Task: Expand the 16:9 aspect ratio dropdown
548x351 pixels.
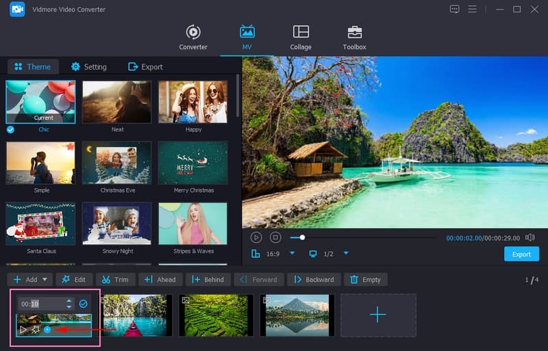Action: click(292, 254)
